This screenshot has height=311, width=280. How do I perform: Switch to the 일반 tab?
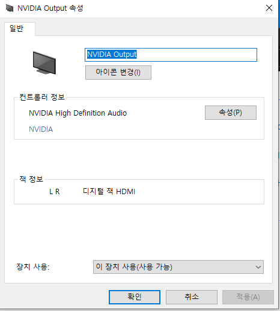tap(20, 29)
